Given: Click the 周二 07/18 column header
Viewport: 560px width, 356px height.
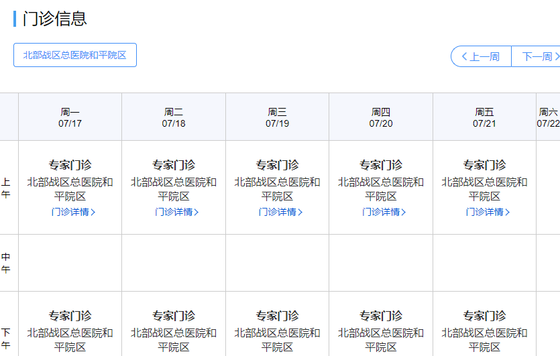Looking at the screenshot, I should tap(174, 117).
